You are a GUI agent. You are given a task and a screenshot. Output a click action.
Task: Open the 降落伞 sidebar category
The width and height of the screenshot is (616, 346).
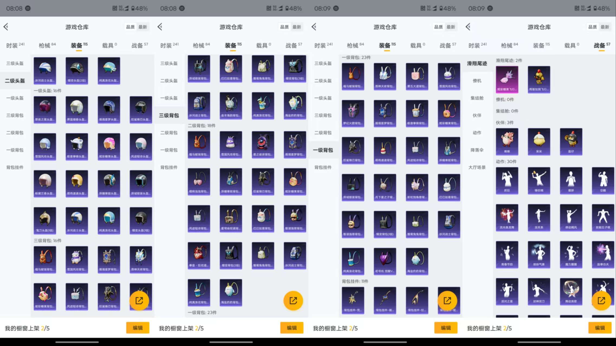[477, 150]
